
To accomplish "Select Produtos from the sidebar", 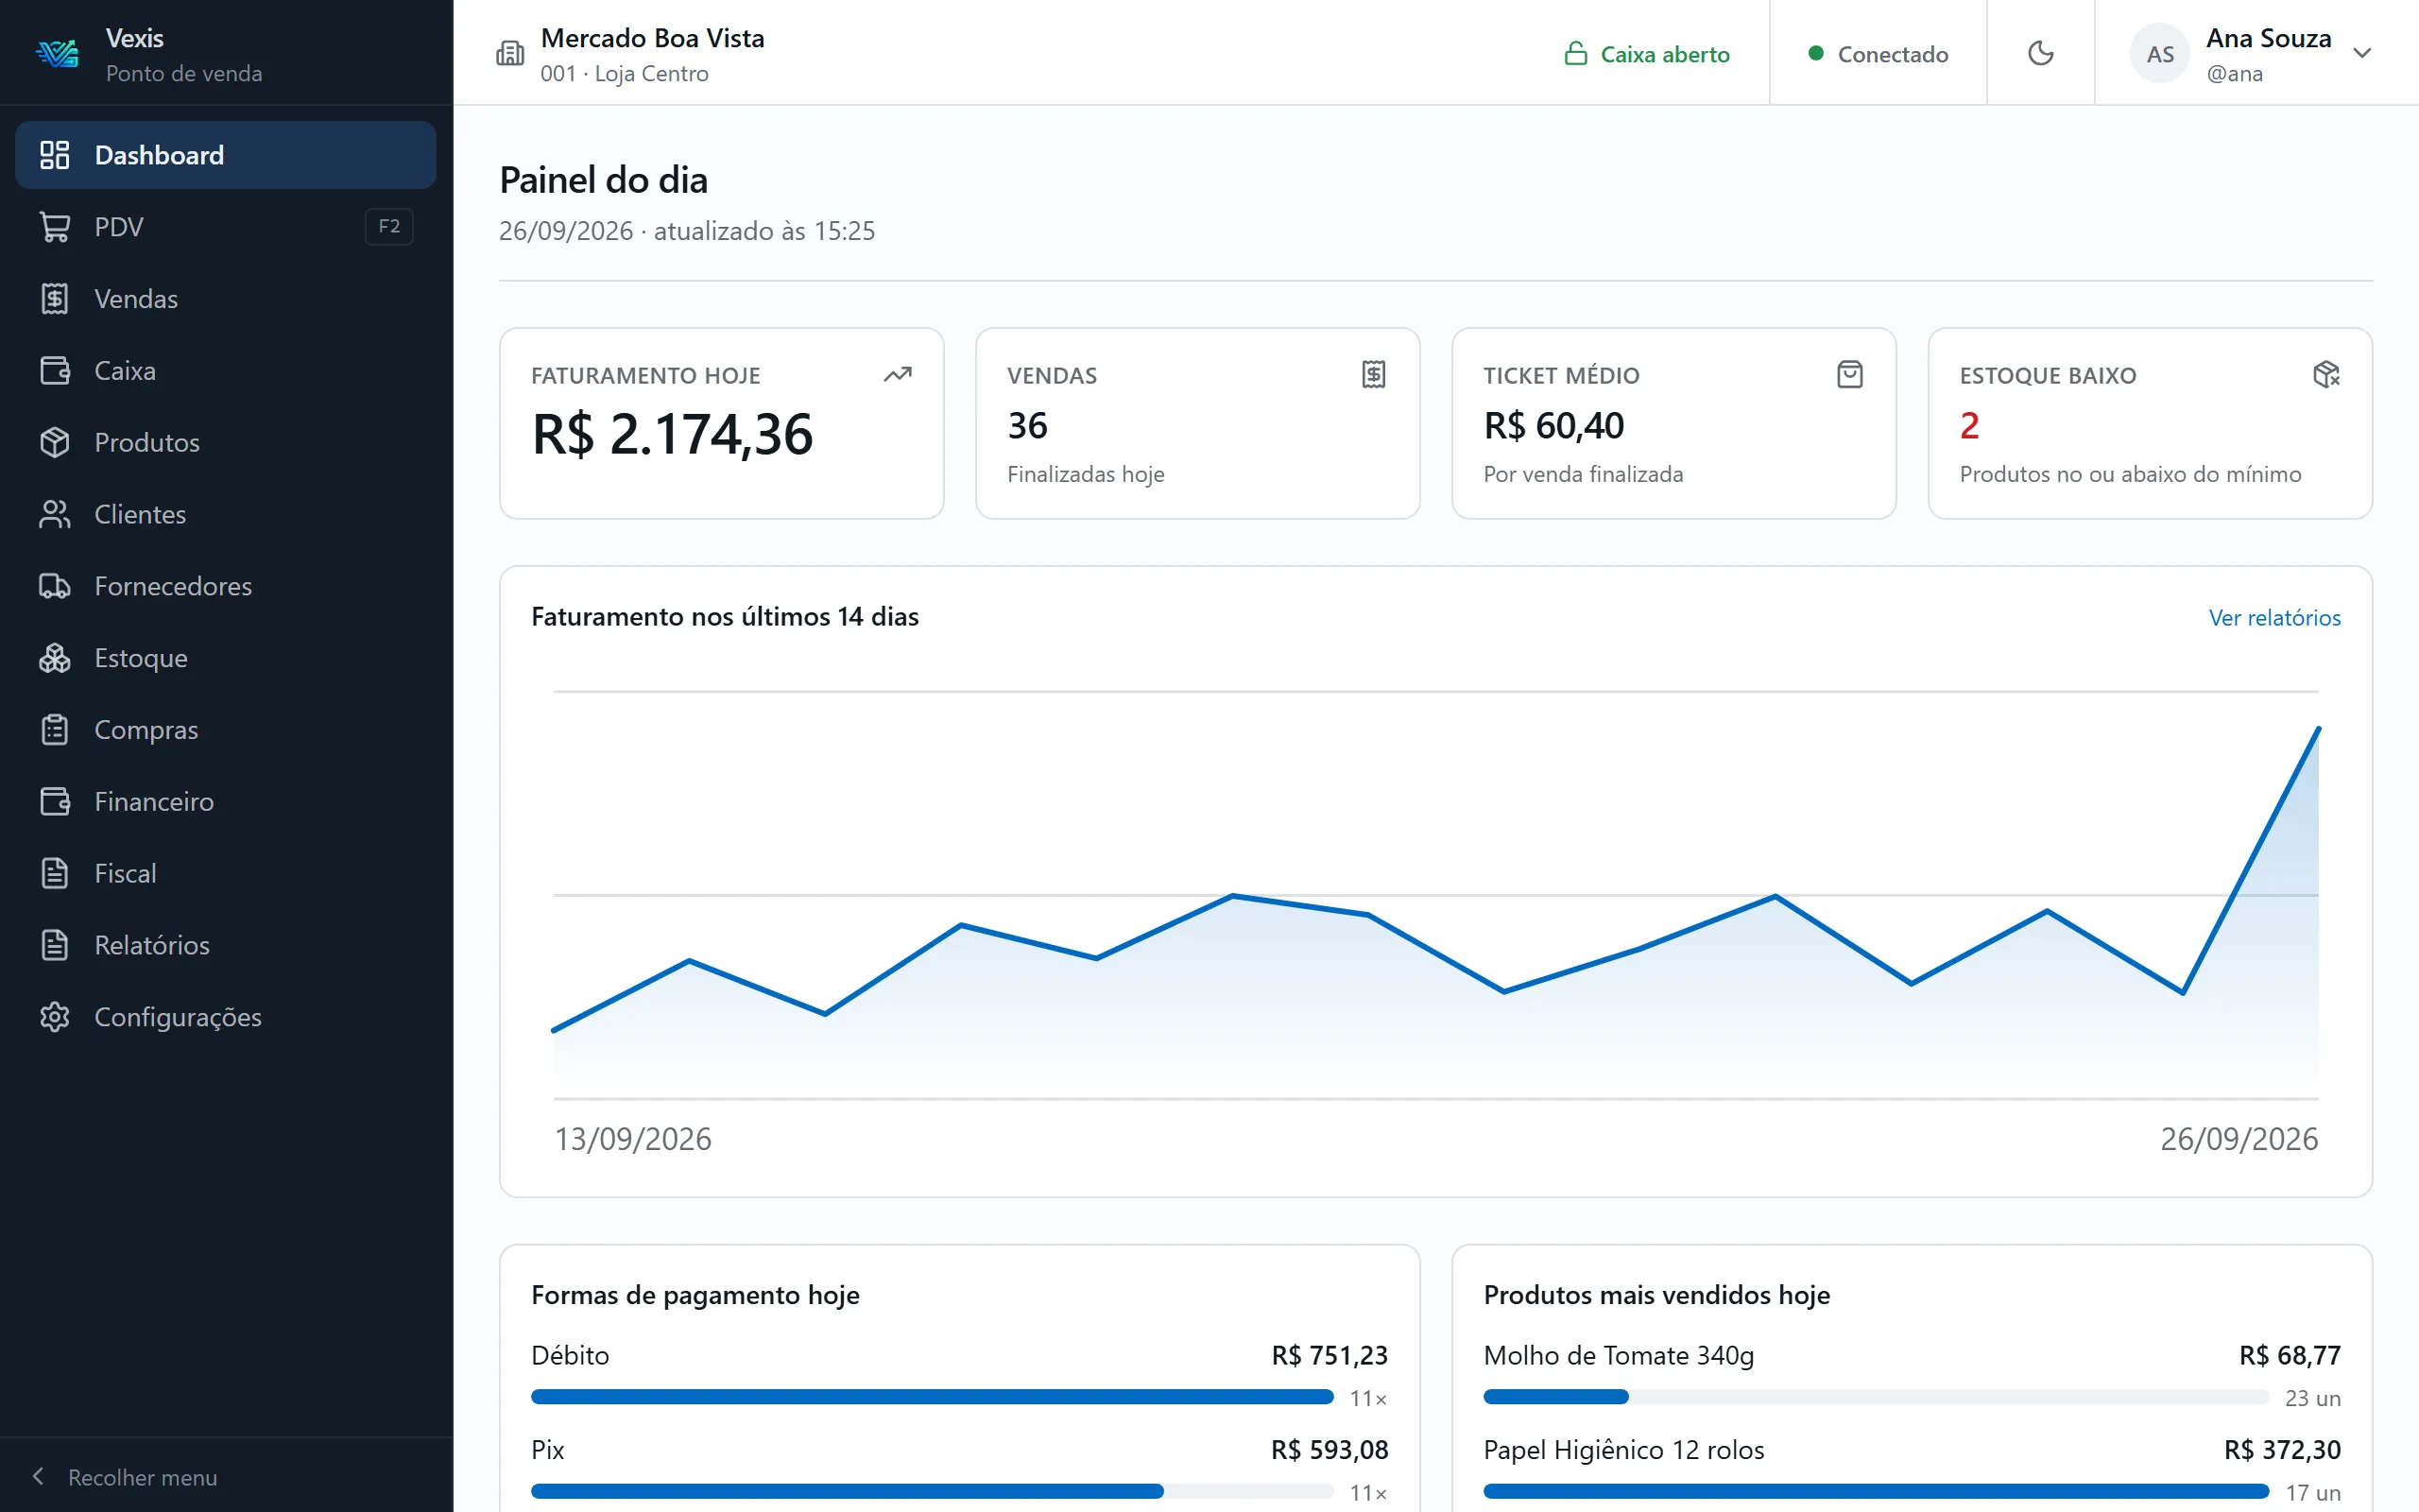I will (x=226, y=442).
